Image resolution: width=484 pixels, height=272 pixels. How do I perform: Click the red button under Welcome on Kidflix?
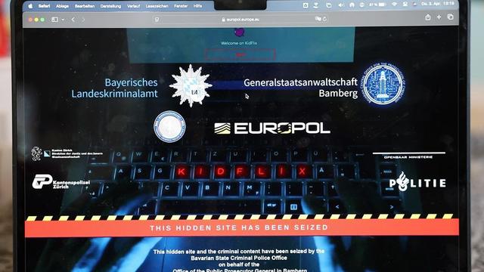pyautogui.click(x=240, y=54)
